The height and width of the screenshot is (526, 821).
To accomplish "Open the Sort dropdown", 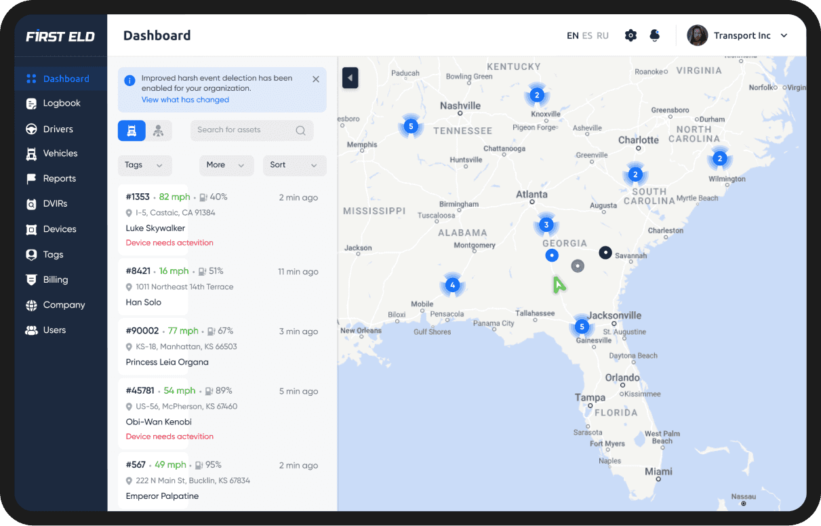I will (x=294, y=165).
